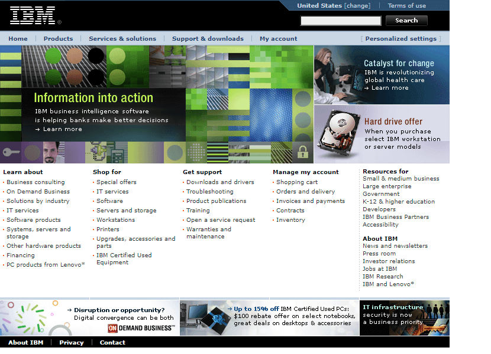Open Support & downloads
This screenshot has width=491, height=354.
208,38
